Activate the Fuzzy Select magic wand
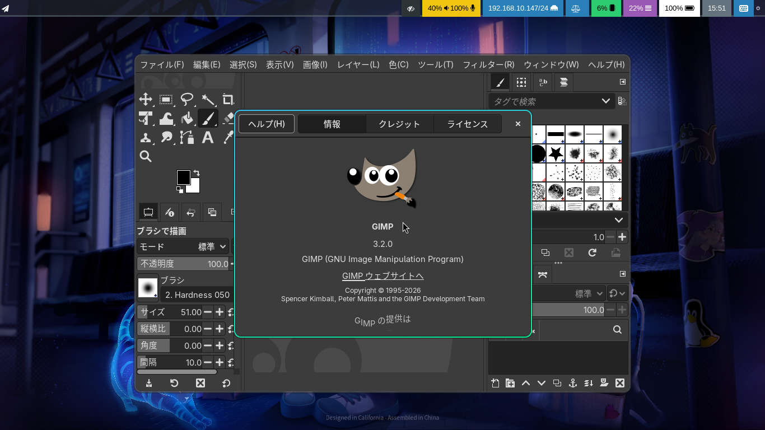 click(x=208, y=100)
